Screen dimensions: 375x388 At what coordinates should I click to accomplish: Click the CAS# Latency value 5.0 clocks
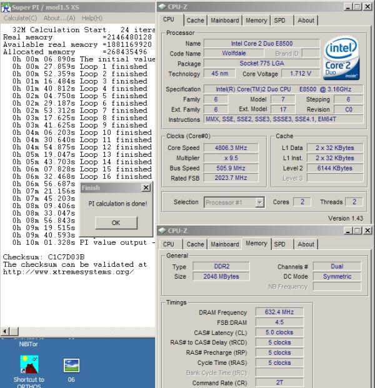click(279, 332)
